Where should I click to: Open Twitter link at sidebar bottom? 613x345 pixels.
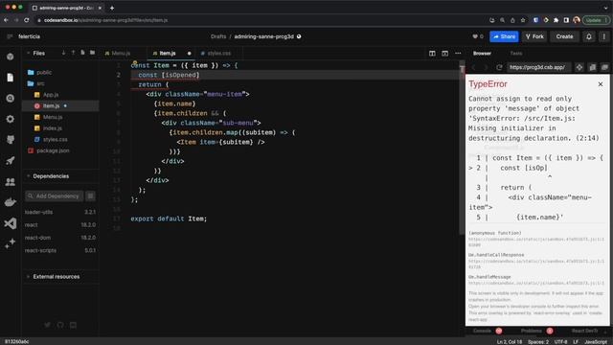click(x=47, y=325)
